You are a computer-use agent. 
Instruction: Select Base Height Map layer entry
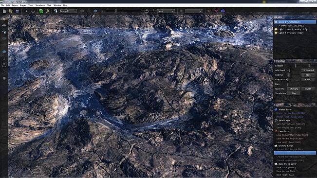[285, 175]
